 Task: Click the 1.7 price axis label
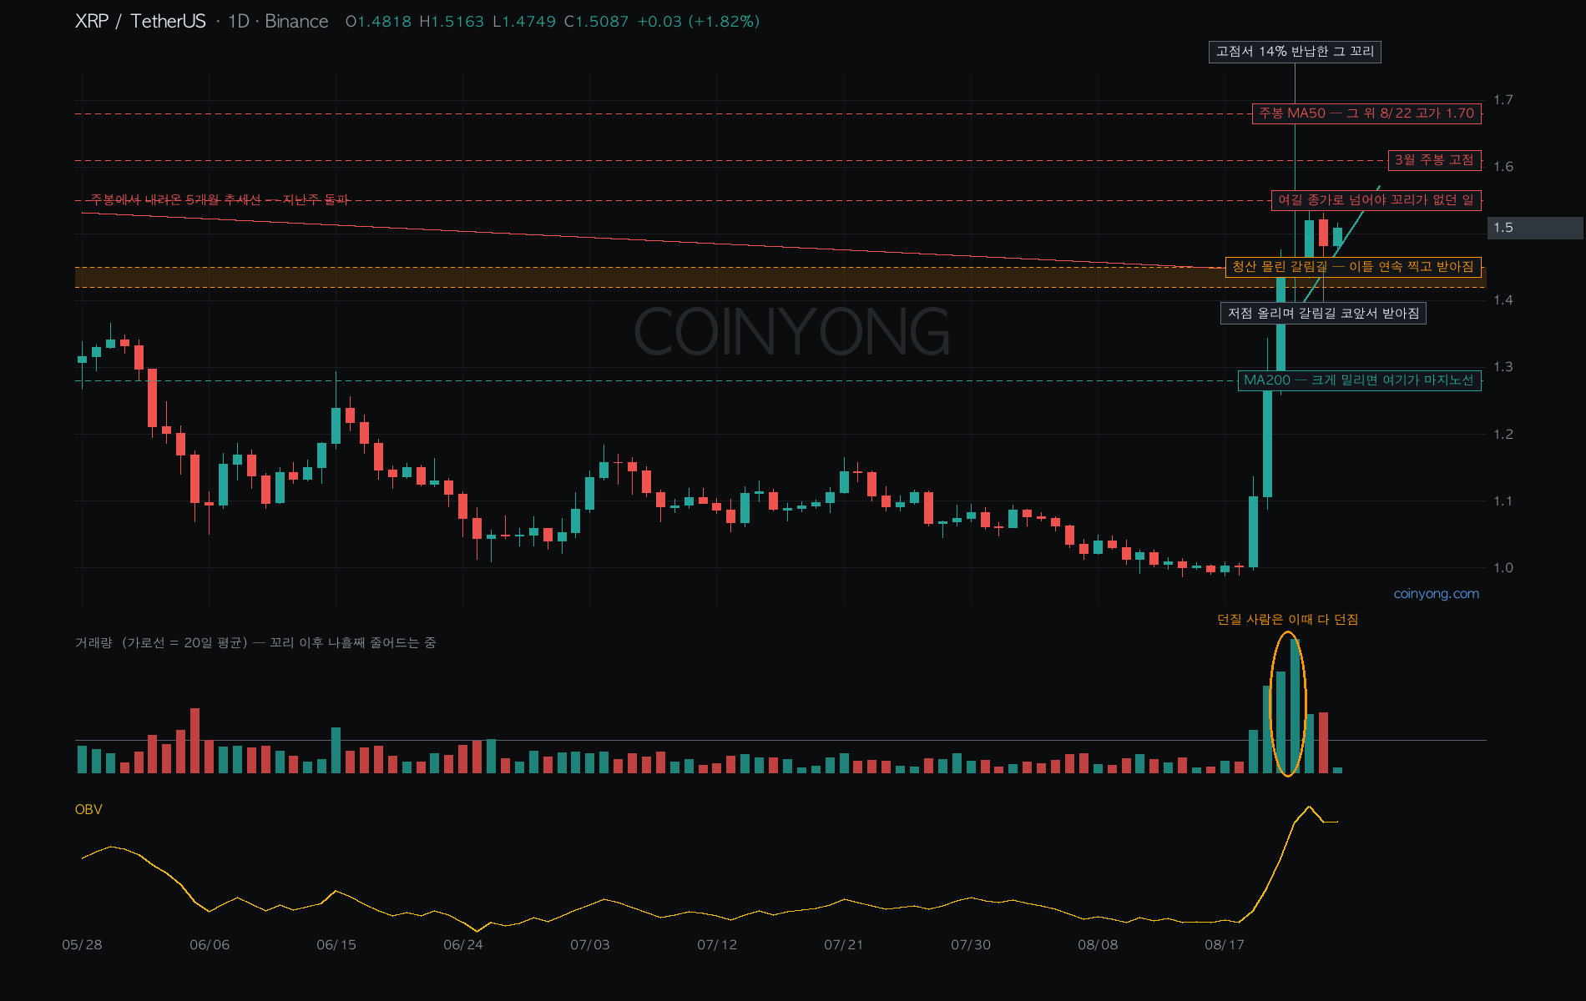1503,100
